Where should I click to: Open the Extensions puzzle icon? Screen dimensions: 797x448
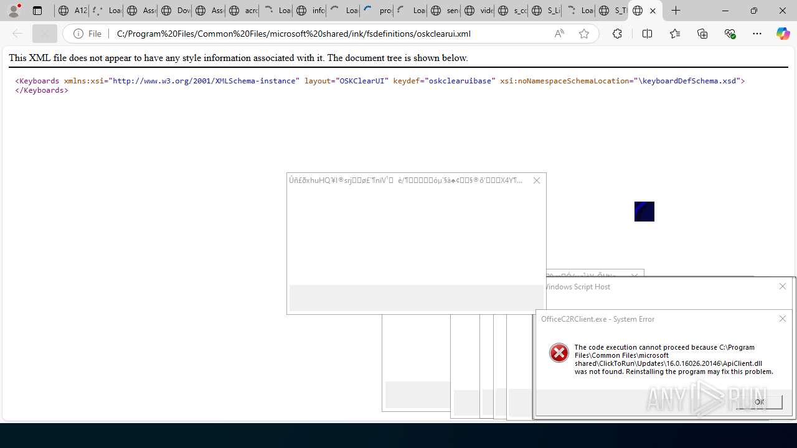pyautogui.click(x=617, y=34)
